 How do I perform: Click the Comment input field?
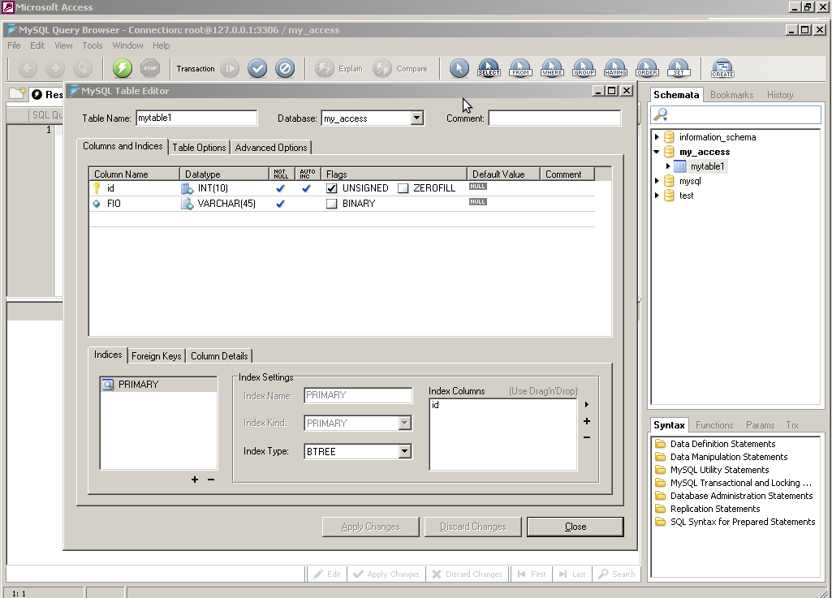click(554, 118)
